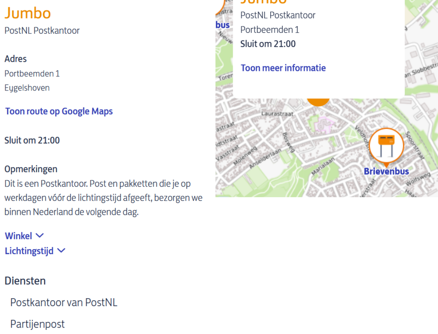Viewport: 438px width, 334px height.
Task: Click the Eygelshoven address line
Action: click(27, 88)
